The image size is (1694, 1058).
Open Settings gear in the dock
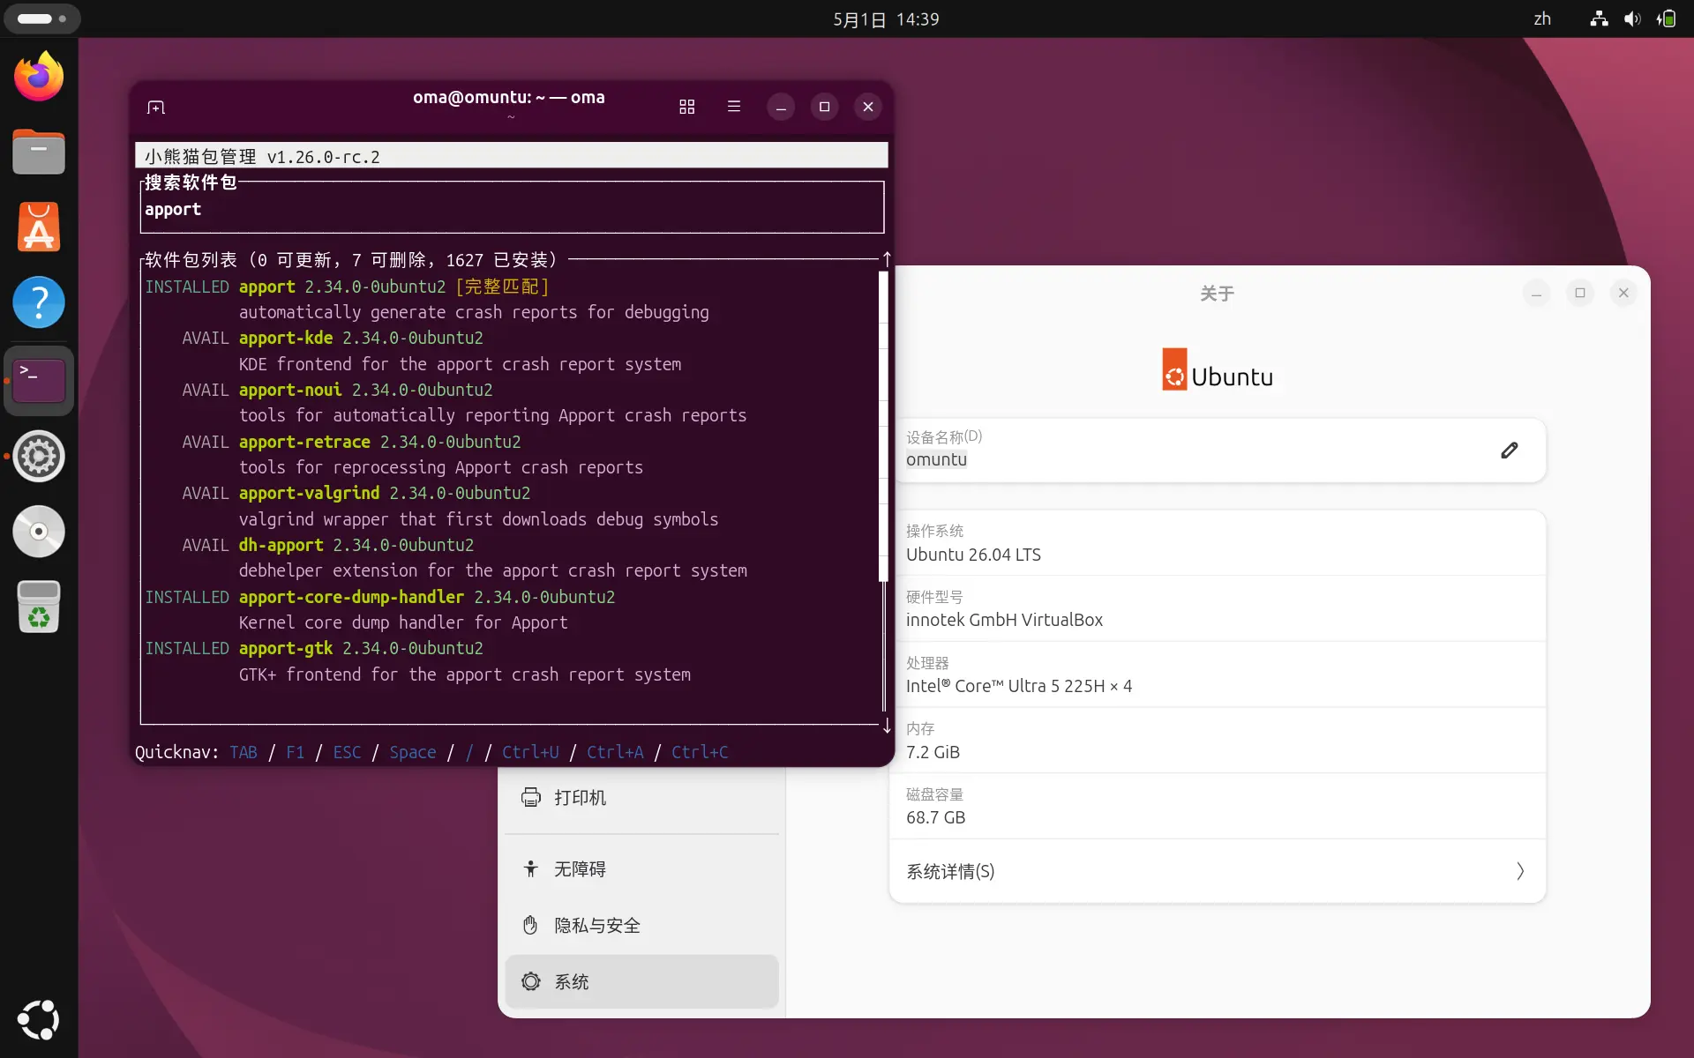click(x=39, y=456)
